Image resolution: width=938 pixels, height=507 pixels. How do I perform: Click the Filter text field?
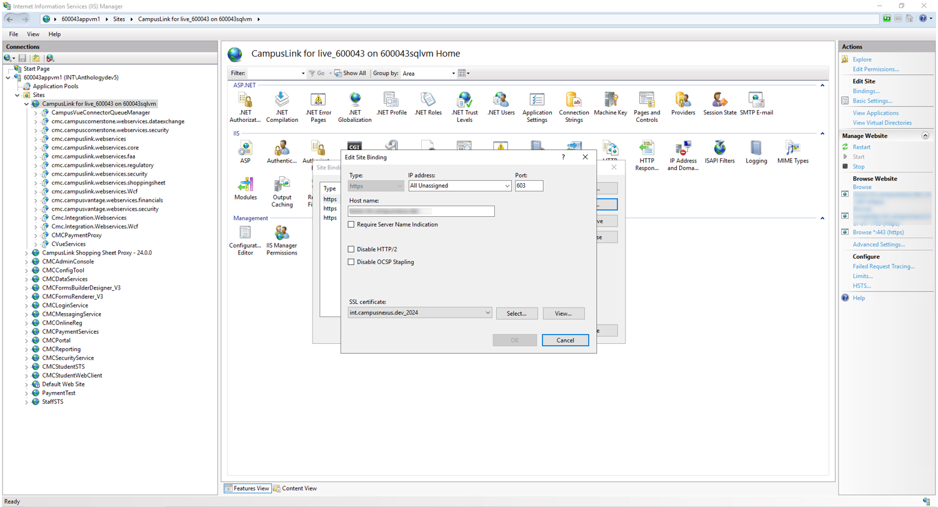274,73
